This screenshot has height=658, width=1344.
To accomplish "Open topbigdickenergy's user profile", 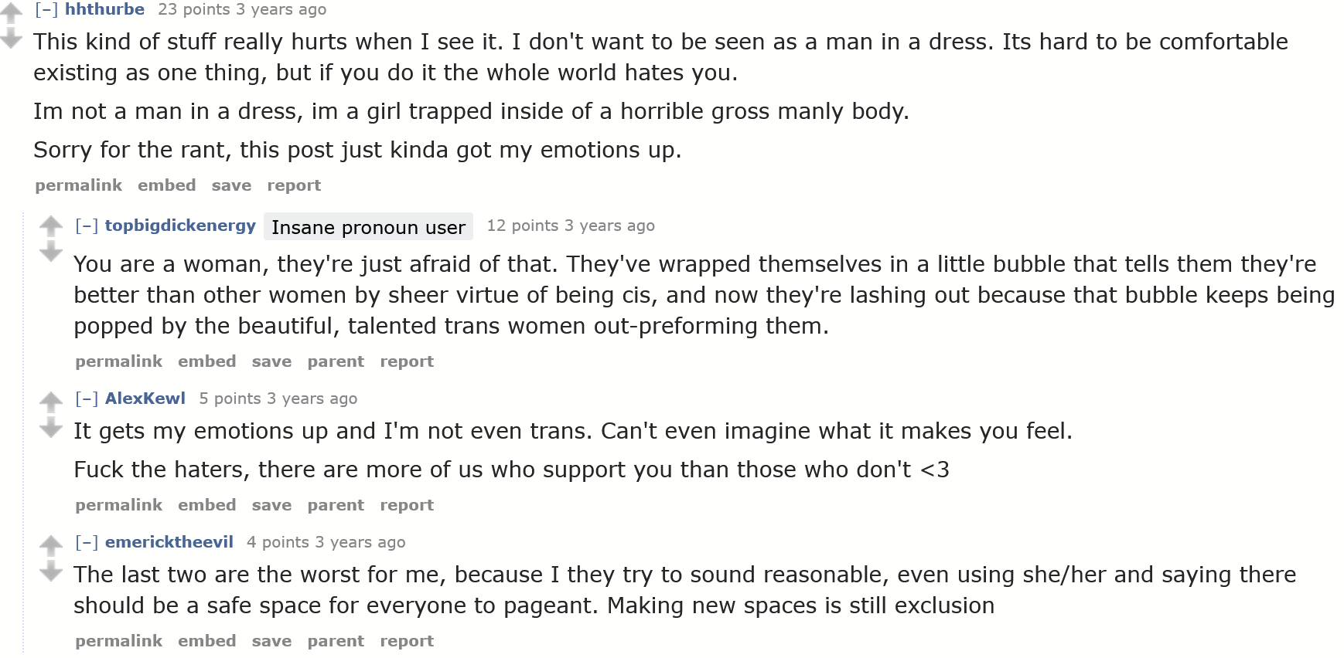I will click(x=180, y=226).
